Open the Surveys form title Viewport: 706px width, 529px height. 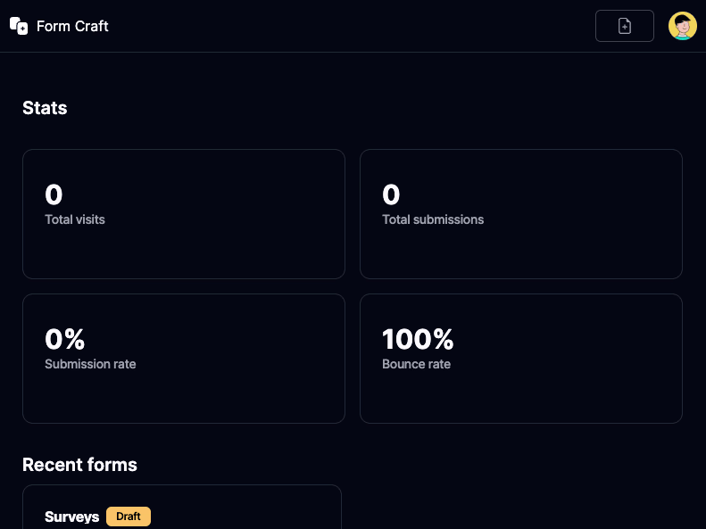(x=71, y=517)
